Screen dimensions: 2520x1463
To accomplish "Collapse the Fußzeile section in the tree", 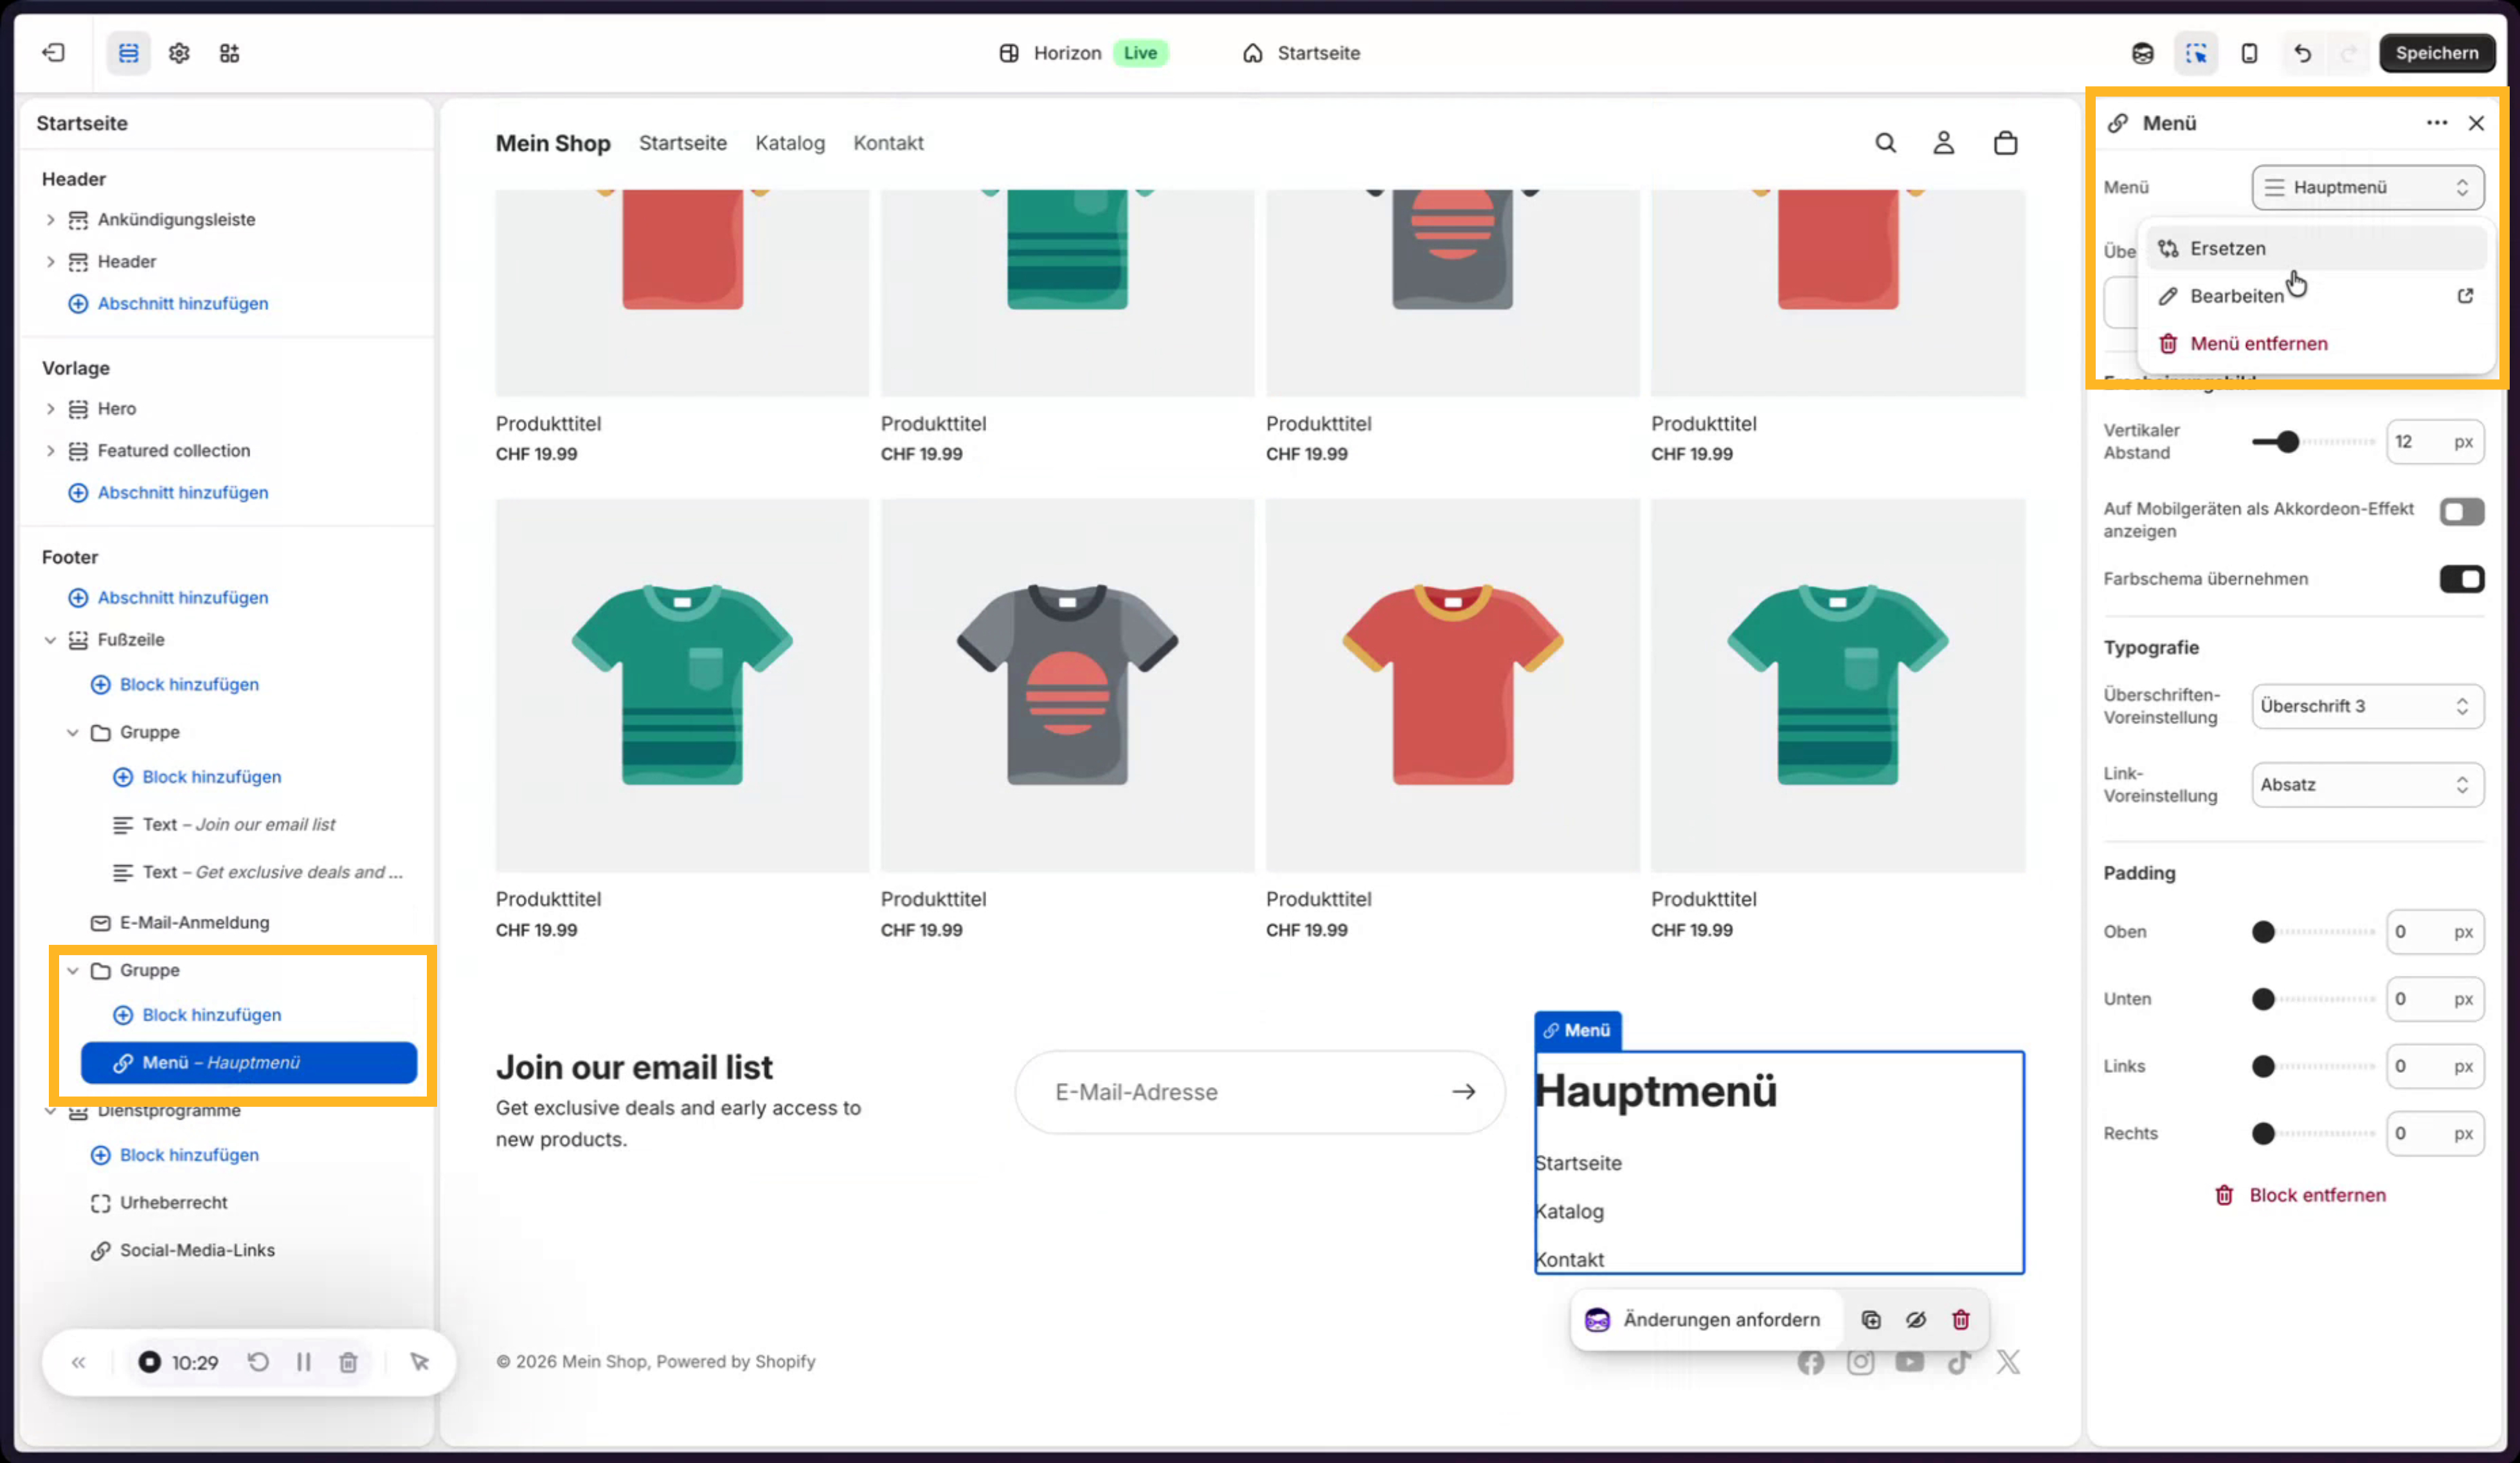I will point(50,640).
